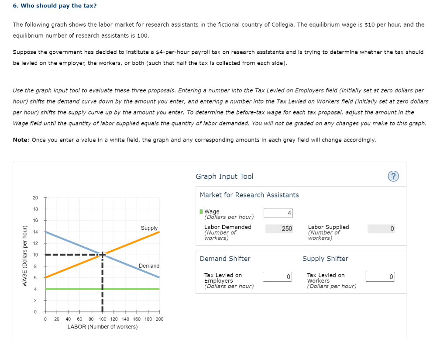Select the Tax Levied on Workers field
This screenshot has width=447, height=339.
coord(380,277)
